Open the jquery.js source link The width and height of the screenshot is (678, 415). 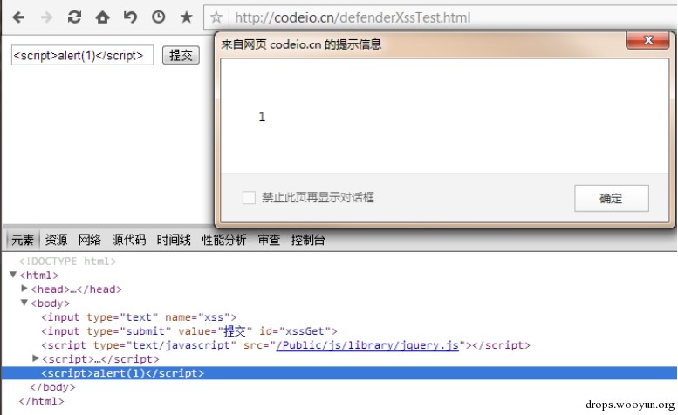[x=367, y=345]
